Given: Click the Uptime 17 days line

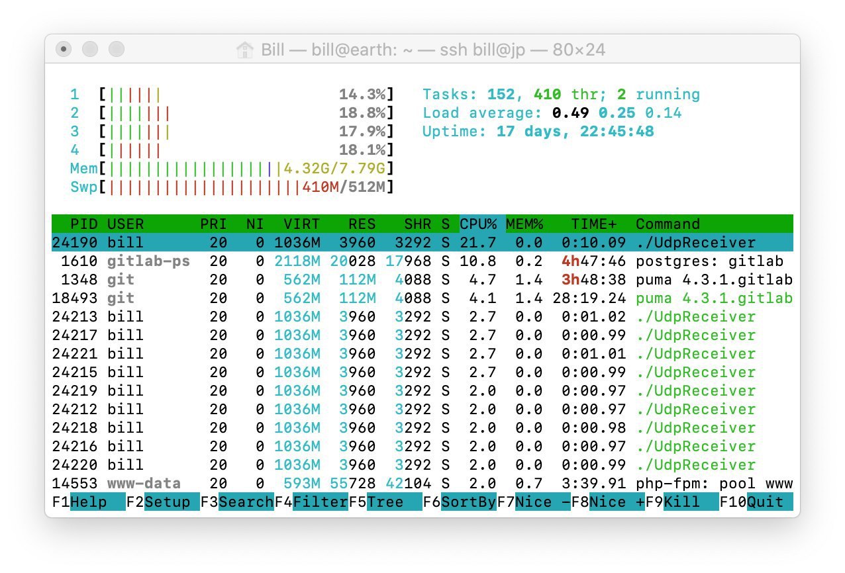Looking at the screenshot, I should pyautogui.click(x=538, y=132).
